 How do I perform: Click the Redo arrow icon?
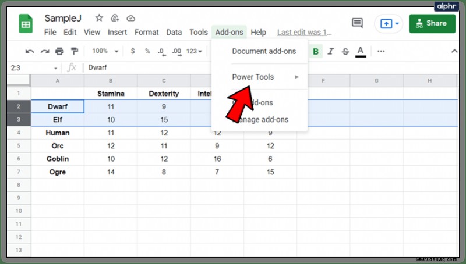pyautogui.click(x=45, y=52)
